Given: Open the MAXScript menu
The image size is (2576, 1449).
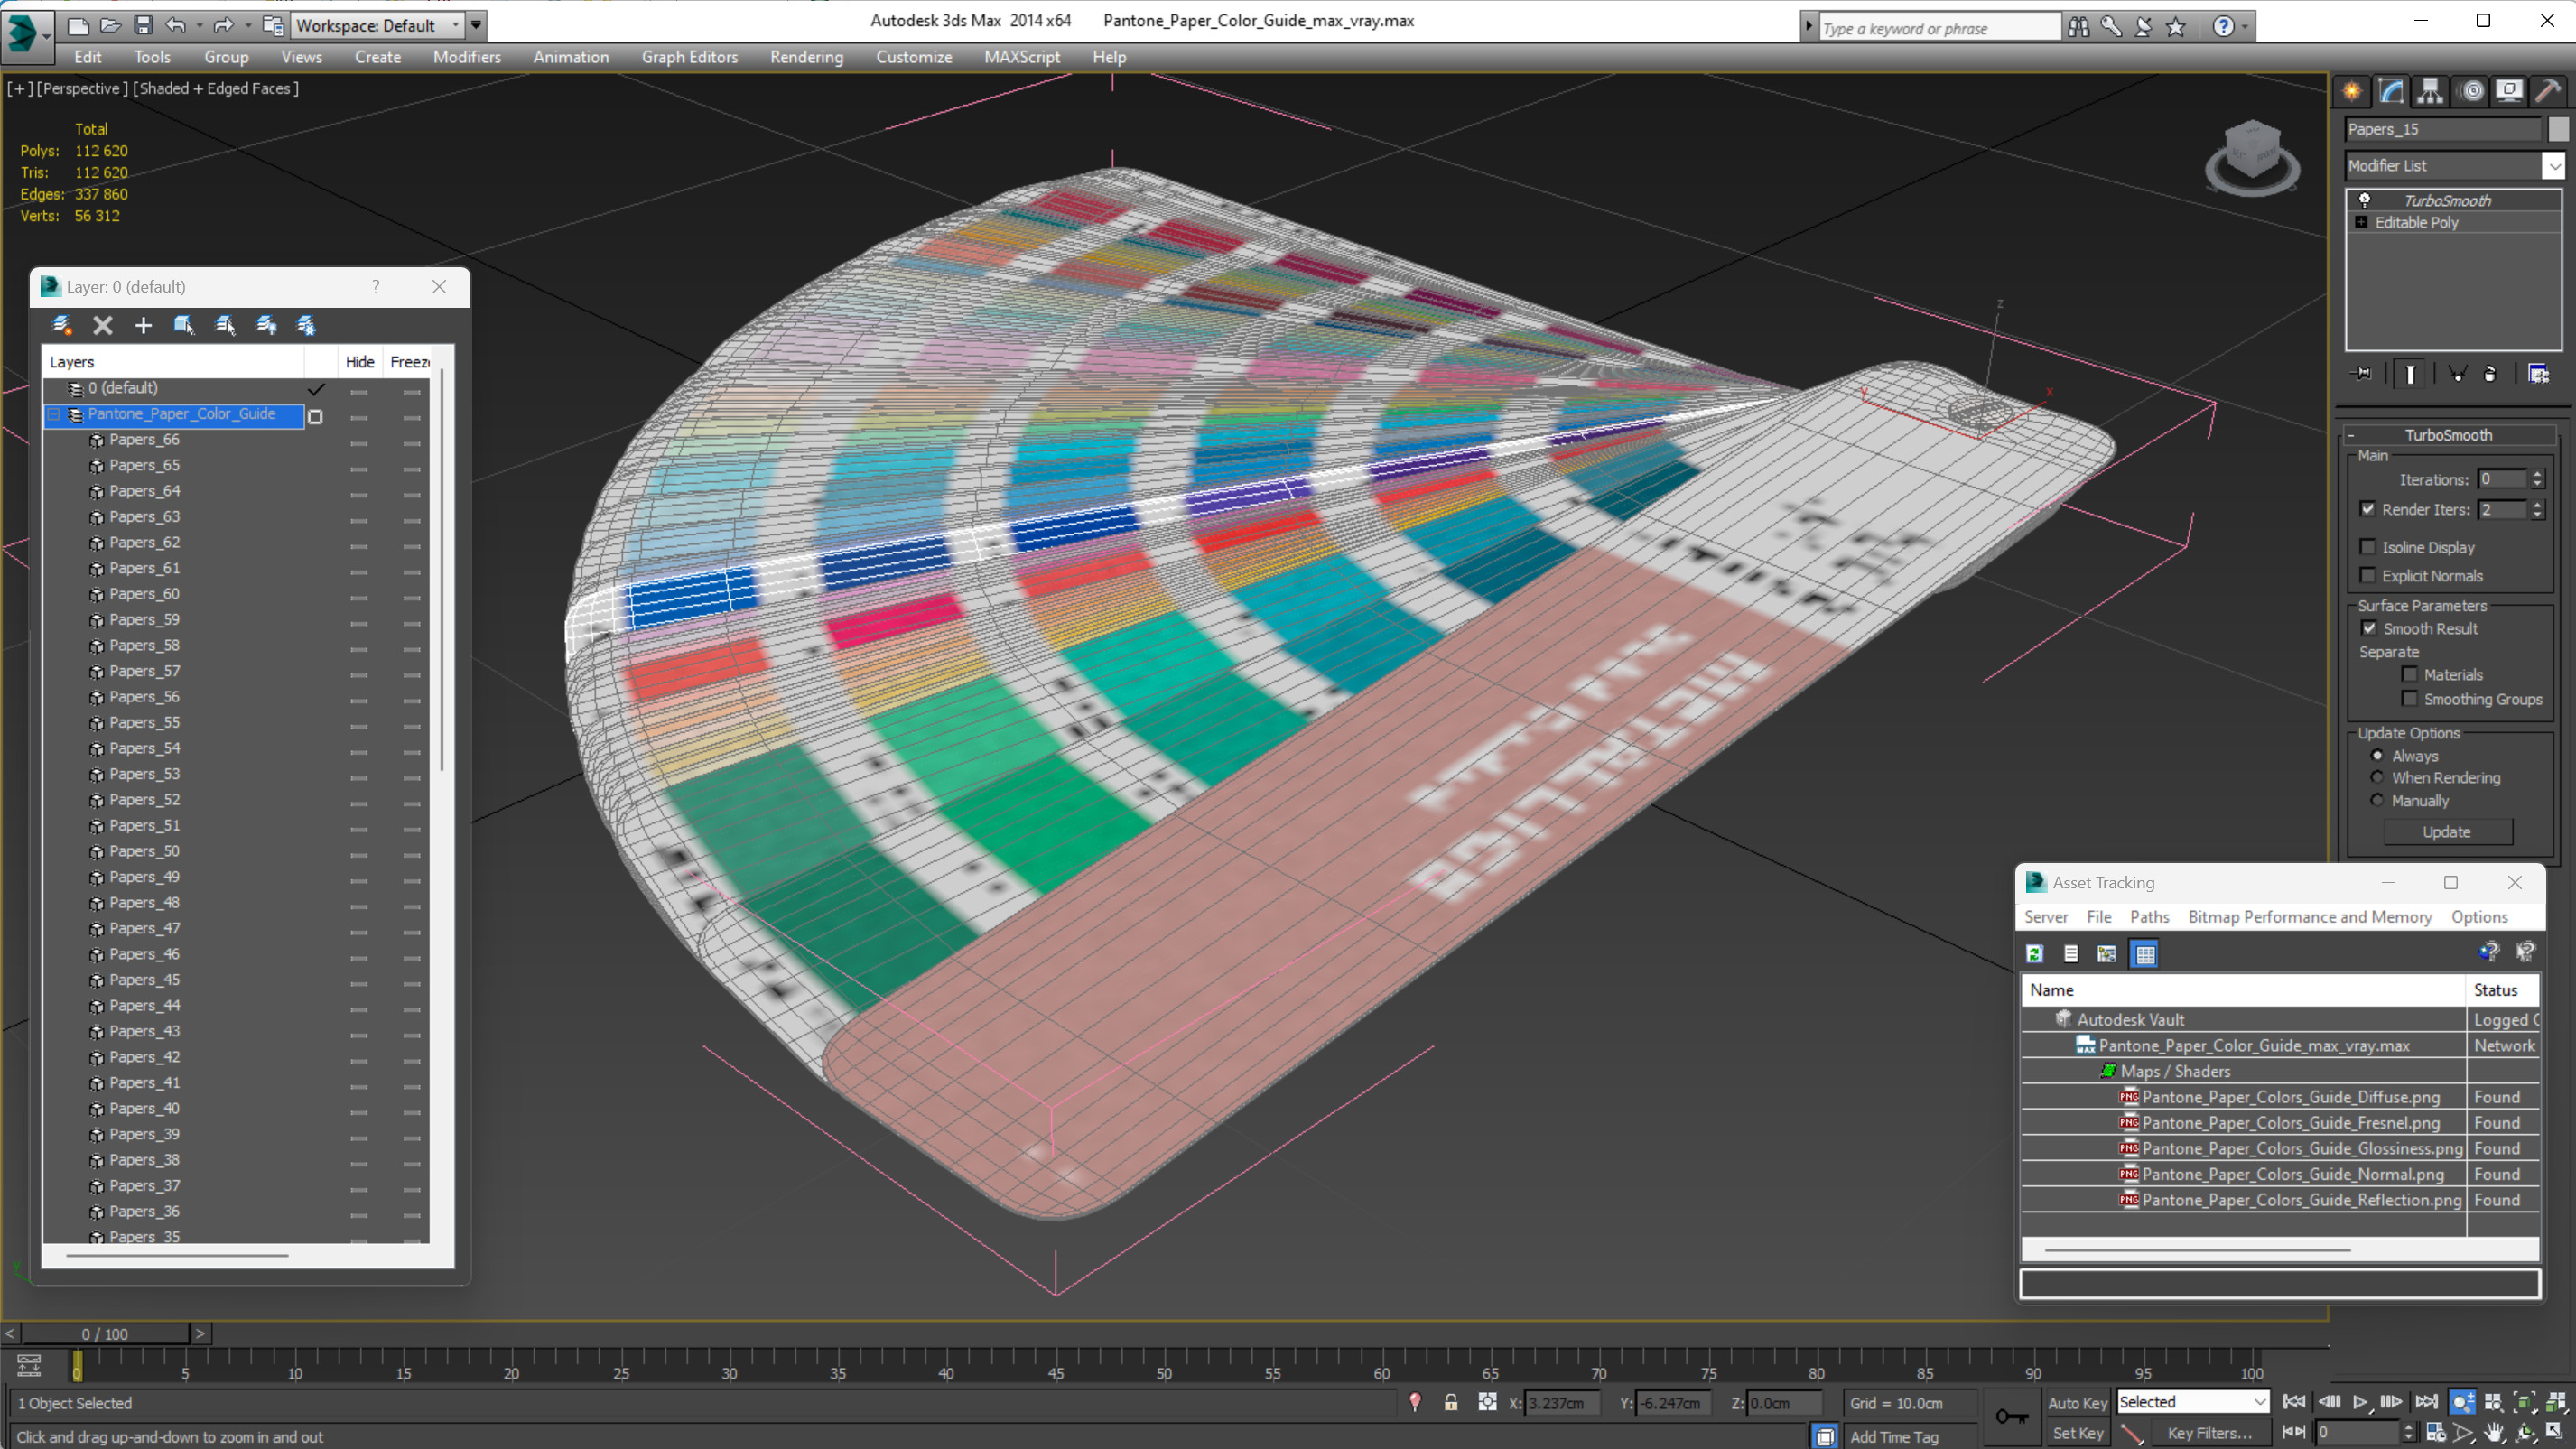Looking at the screenshot, I should tap(1021, 57).
